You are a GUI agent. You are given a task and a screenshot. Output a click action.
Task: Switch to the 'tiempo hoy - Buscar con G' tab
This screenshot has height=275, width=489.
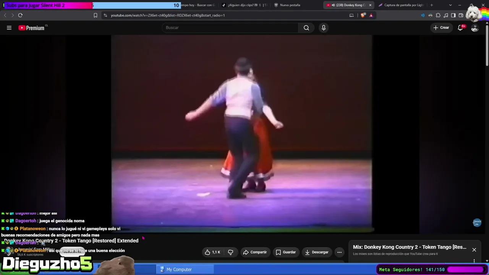click(198, 5)
